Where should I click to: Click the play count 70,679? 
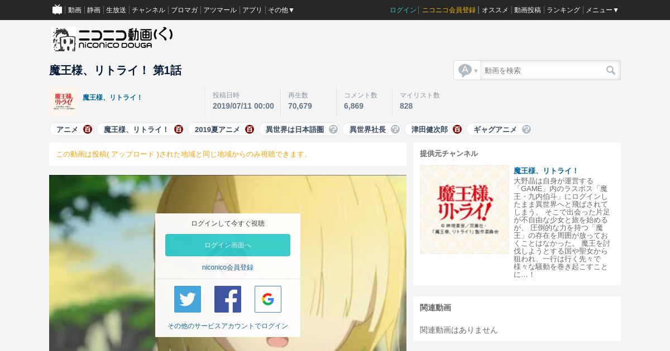coord(300,106)
